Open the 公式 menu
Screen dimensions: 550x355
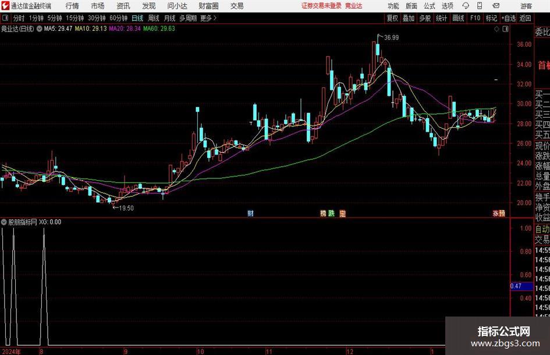click(429, 6)
